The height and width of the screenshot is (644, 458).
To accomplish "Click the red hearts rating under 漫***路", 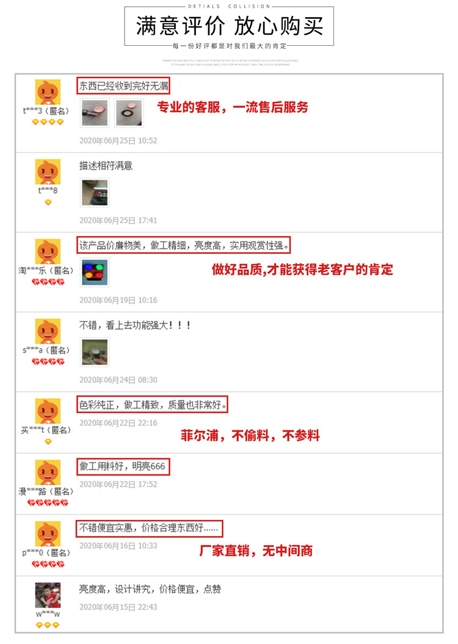I will click(48, 503).
